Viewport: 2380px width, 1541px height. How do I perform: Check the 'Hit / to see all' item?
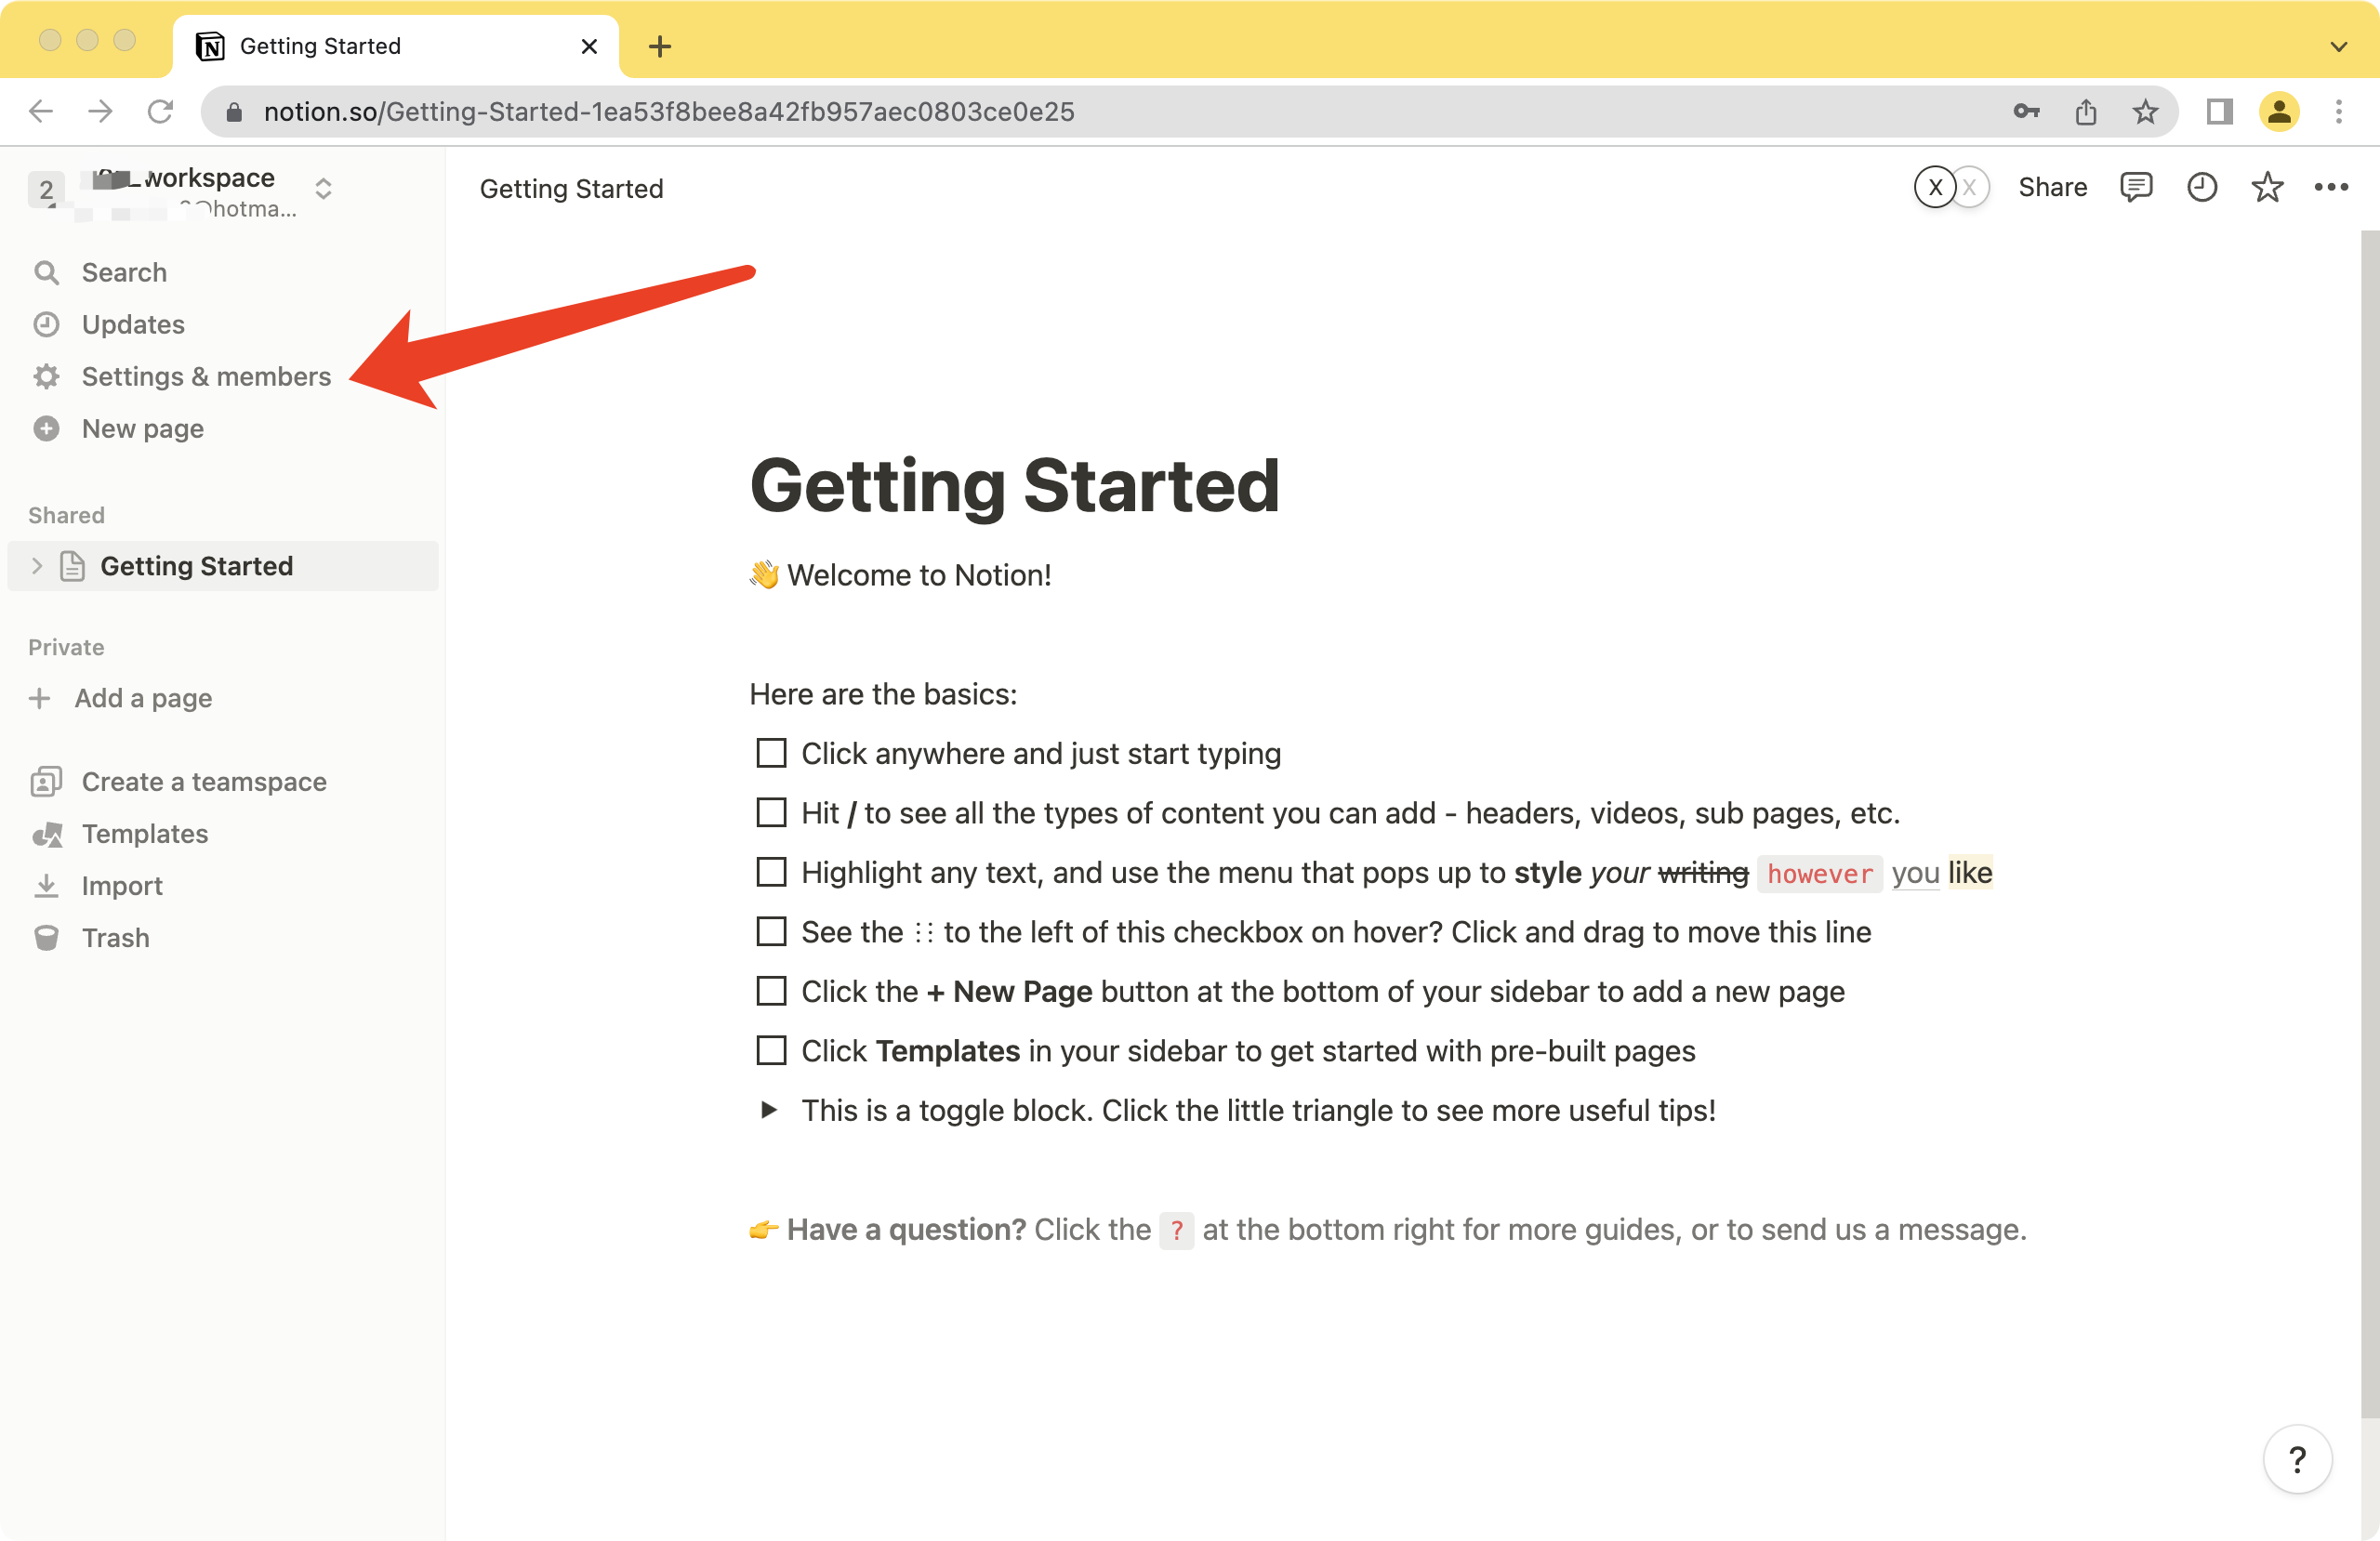tap(771, 812)
